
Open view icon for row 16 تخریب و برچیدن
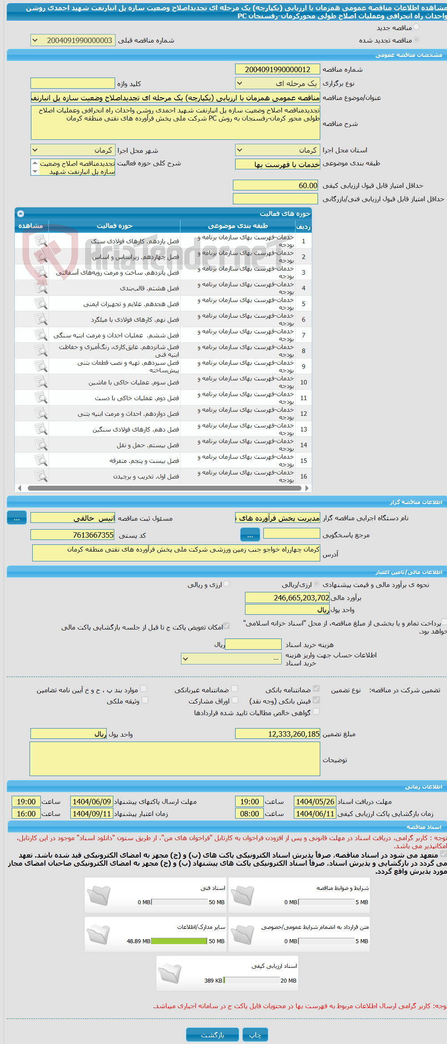[x=41, y=476]
